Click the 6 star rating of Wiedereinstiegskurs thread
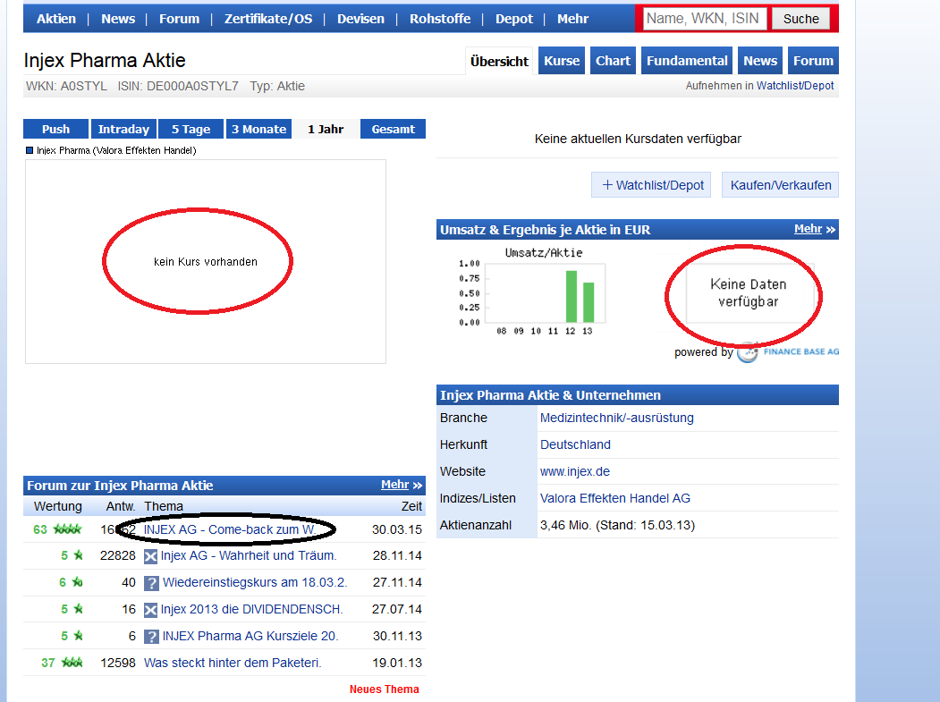 [x=72, y=583]
